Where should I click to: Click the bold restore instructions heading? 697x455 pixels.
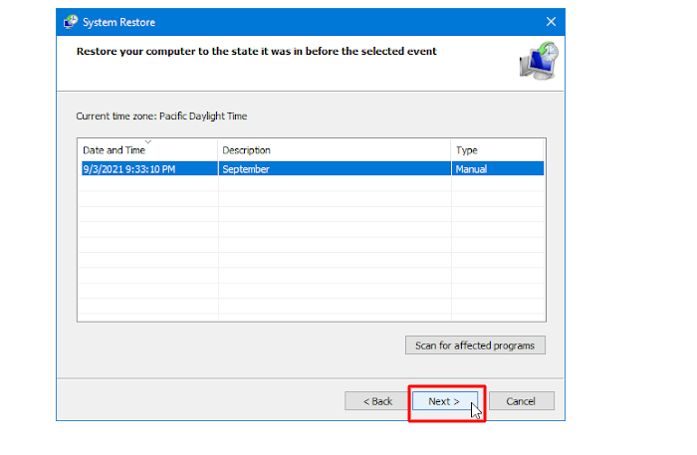pos(256,51)
